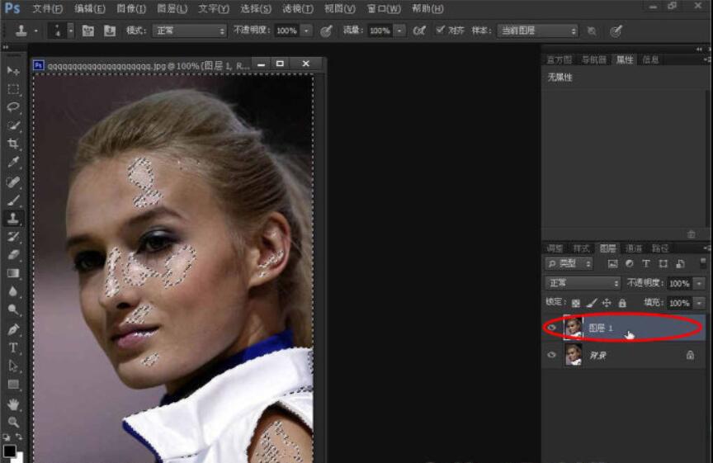Select the Horizontal Type tool
This screenshot has width=713, height=463.
pyautogui.click(x=12, y=347)
